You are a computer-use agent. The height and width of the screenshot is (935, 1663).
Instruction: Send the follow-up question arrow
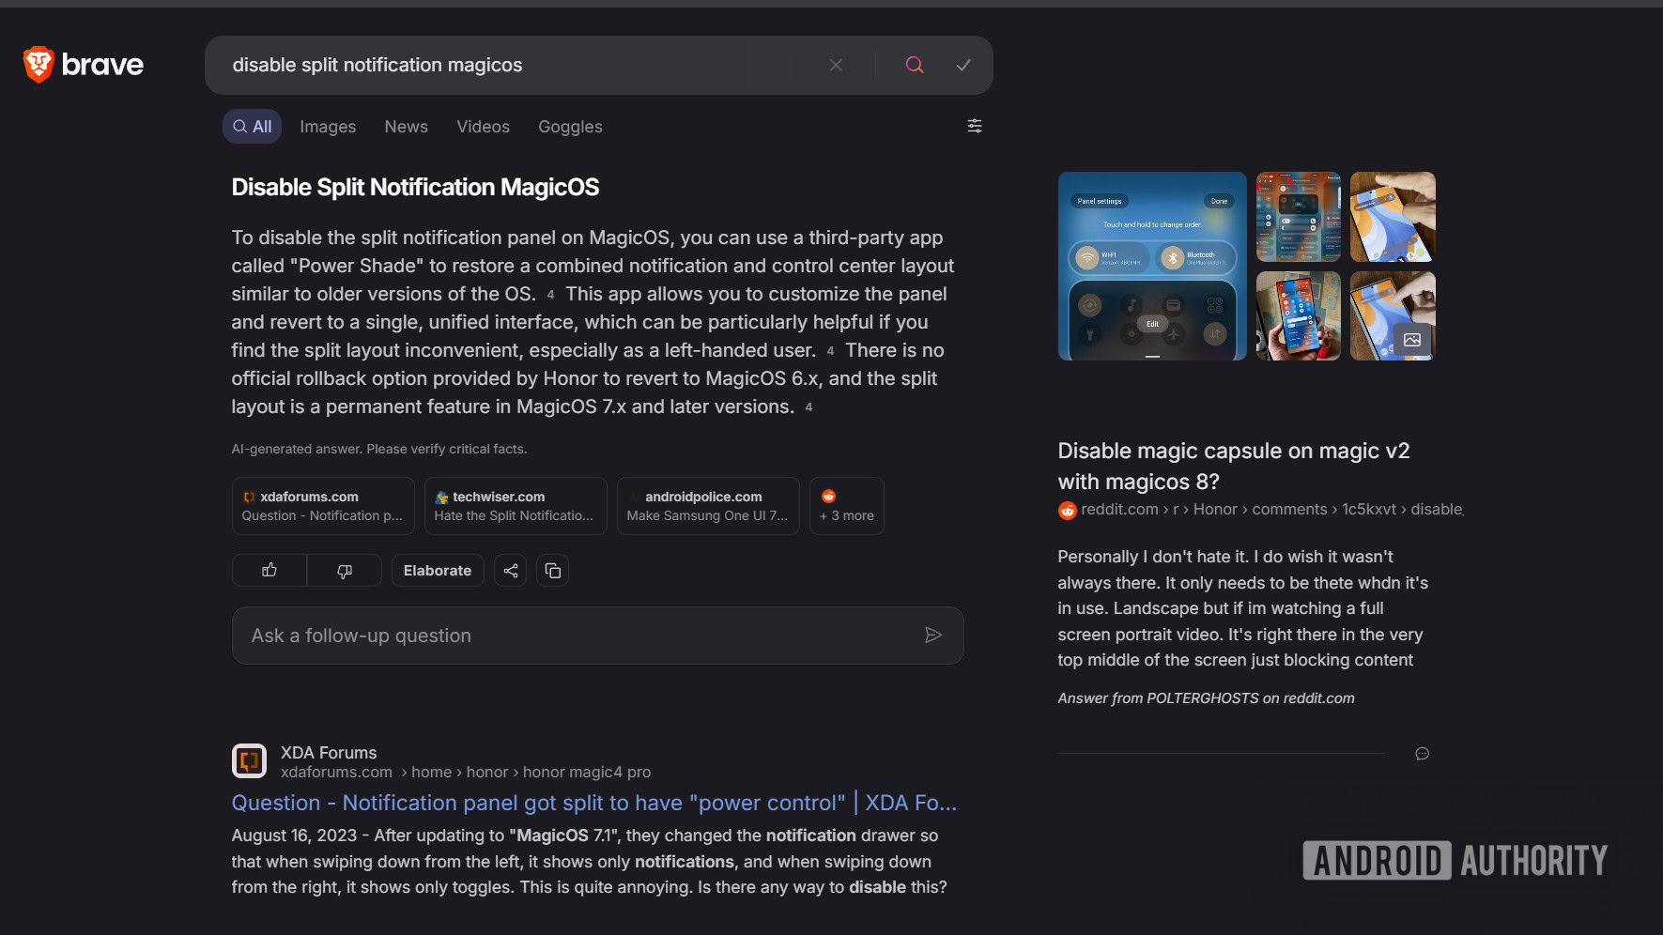click(x=932, y=636)
